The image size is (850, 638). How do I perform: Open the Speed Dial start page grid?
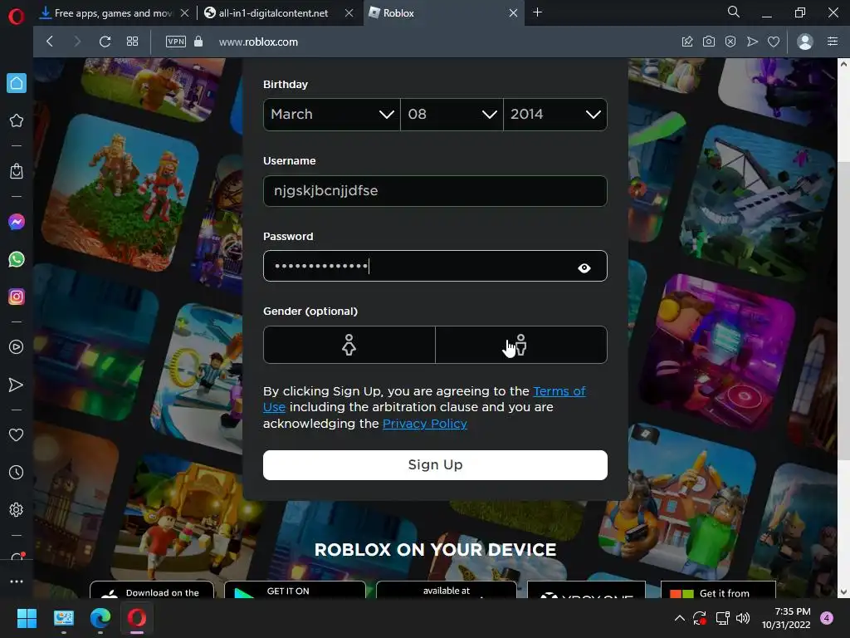point(132,42)
